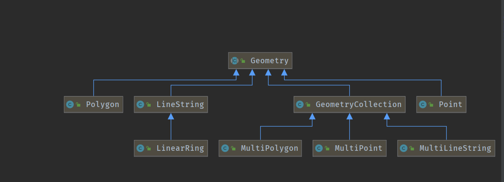Click the green lock icon beside MultiLineString

point(411,149)
